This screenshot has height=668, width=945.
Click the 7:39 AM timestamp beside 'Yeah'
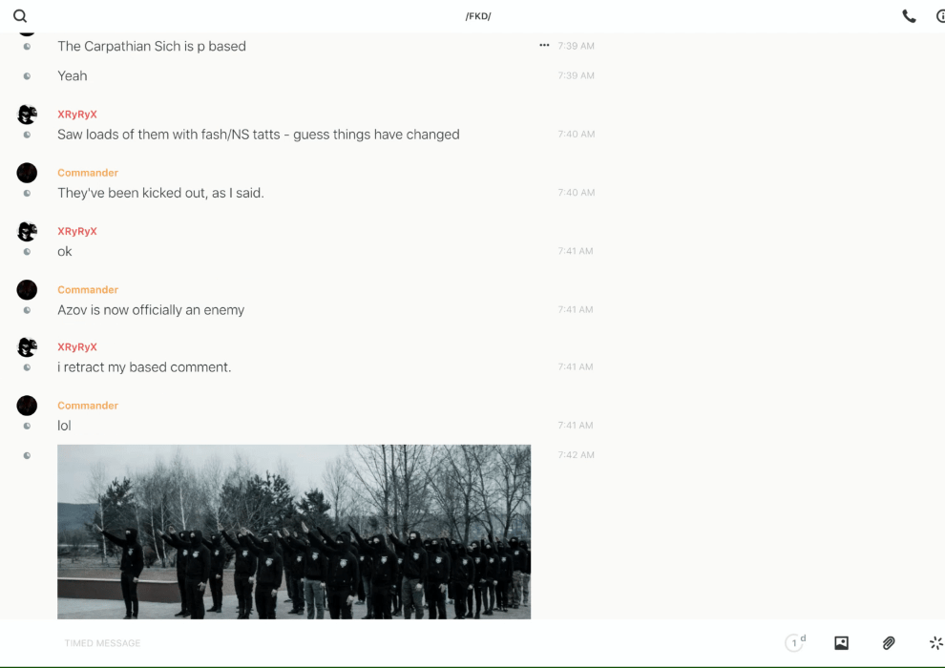click(576, 76)
